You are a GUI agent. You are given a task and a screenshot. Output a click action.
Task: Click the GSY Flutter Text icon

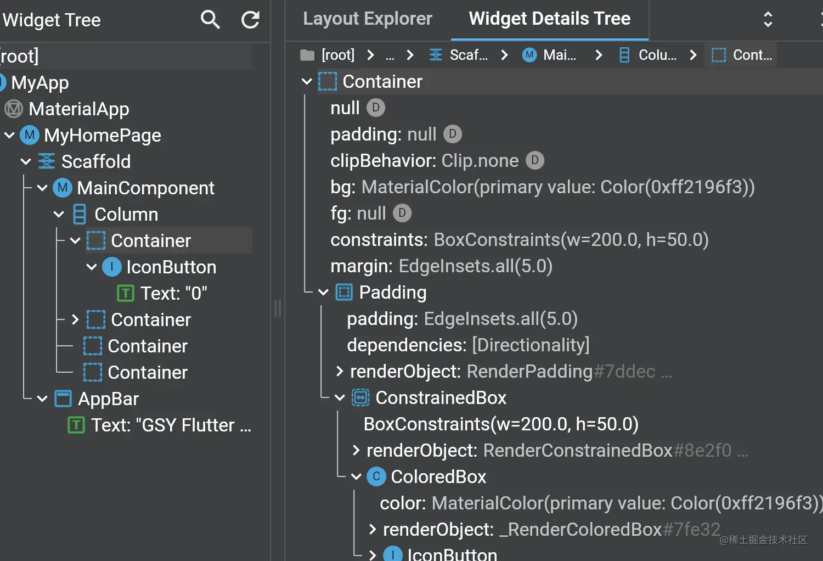coord(76,425)
